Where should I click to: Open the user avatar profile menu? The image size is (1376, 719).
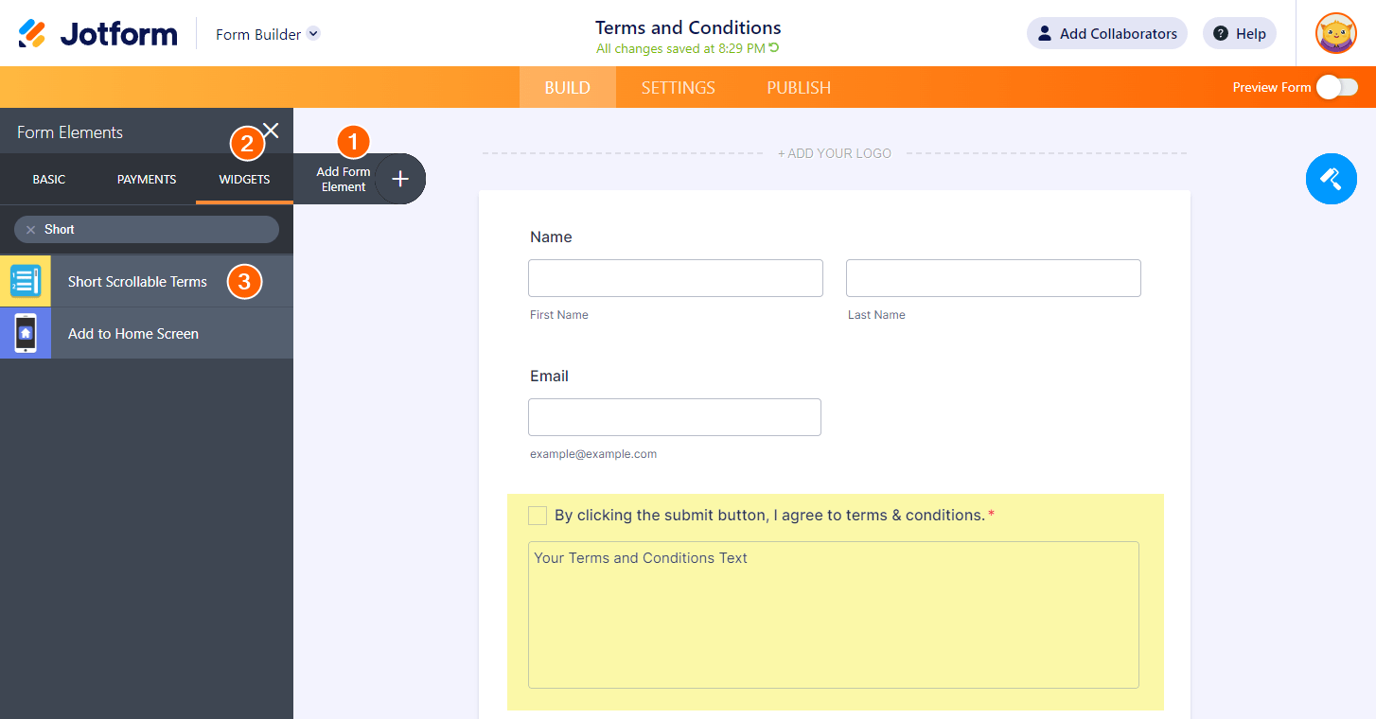click(1335, 34)
